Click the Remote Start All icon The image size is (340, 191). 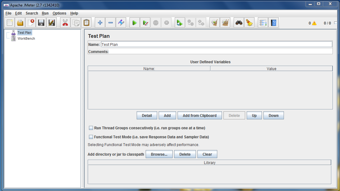pyautogui.click(x=179, y=22)
